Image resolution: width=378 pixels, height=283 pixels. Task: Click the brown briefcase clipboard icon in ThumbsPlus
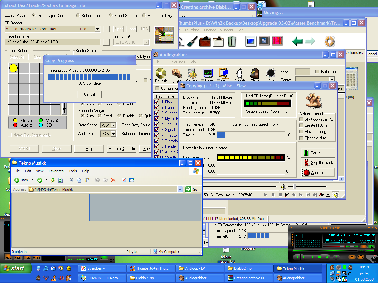(205, 41)
